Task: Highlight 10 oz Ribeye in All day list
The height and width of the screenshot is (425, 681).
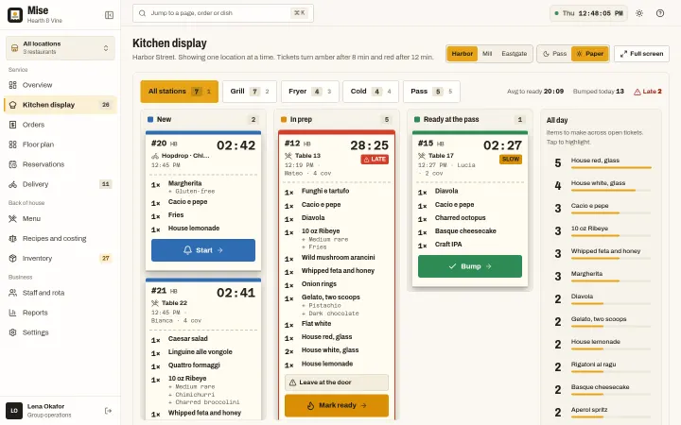Action: click(x=602, y=231)
